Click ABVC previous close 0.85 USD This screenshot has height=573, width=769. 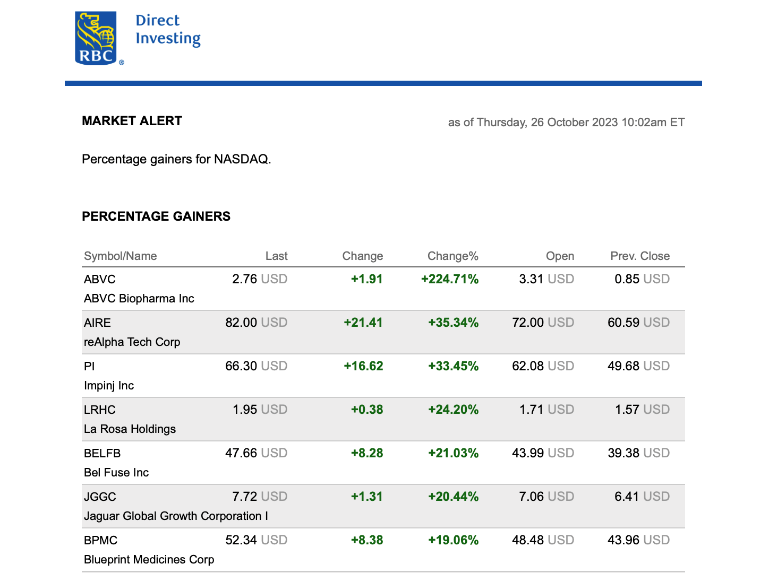click(642, 279)
